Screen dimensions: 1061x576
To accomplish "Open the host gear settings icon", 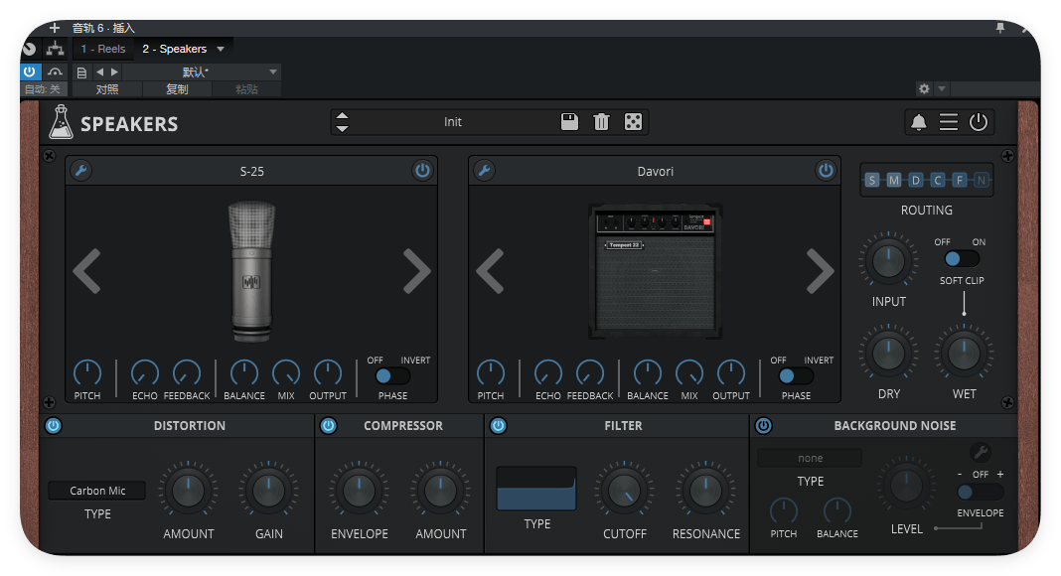I will pyautogui.click(x=924, y=88).
